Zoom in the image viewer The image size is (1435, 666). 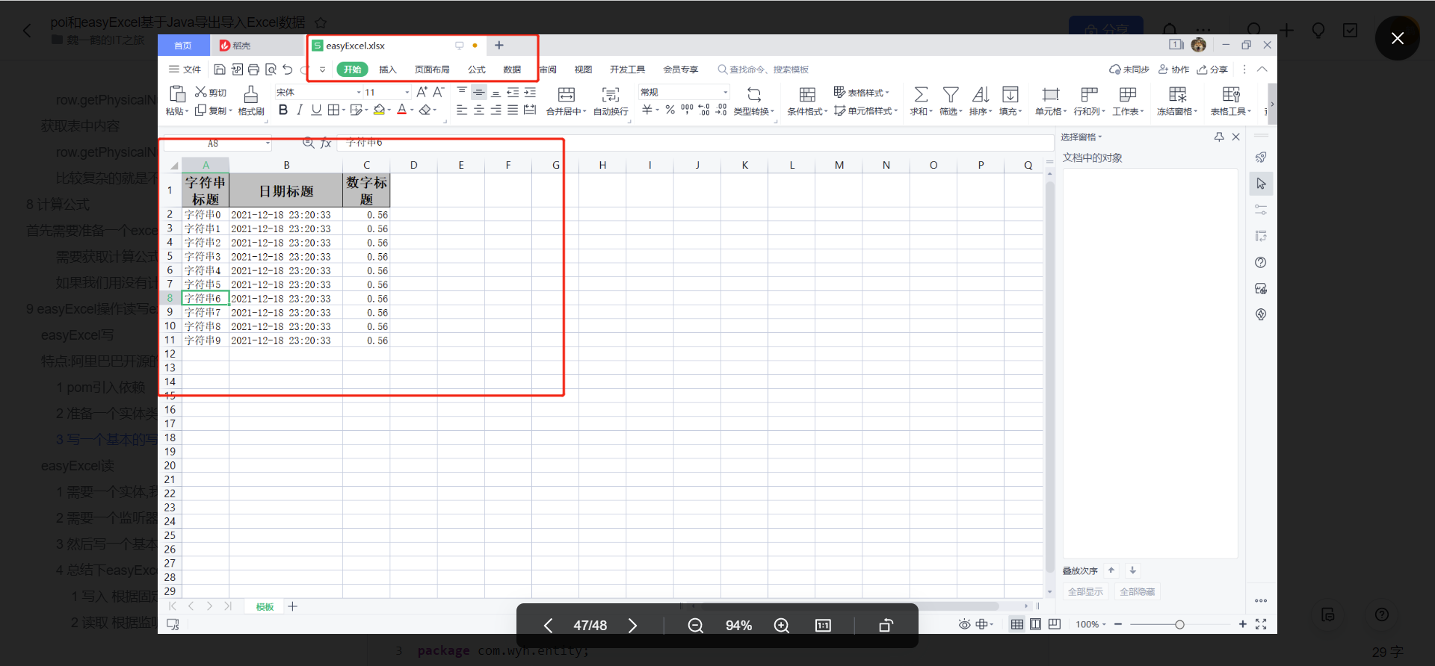[x=781, y=626]
